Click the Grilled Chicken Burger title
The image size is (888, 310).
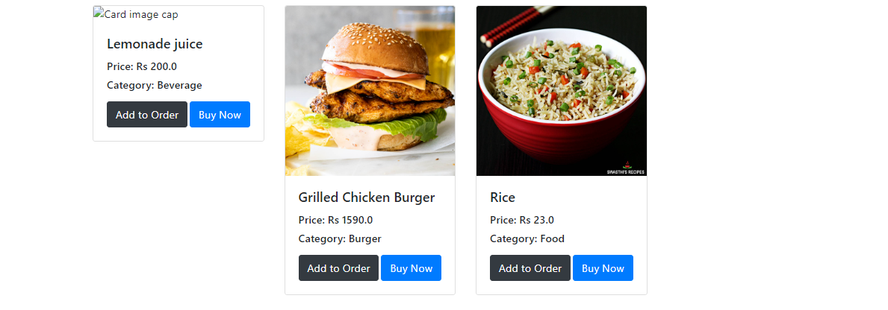[x=367, y=197]
